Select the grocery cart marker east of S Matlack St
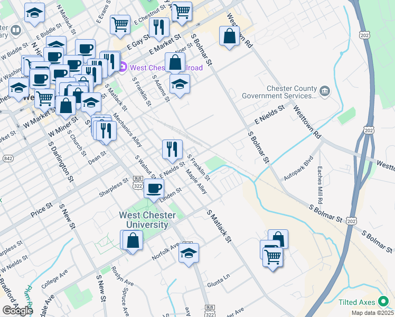 click(273, 258)
